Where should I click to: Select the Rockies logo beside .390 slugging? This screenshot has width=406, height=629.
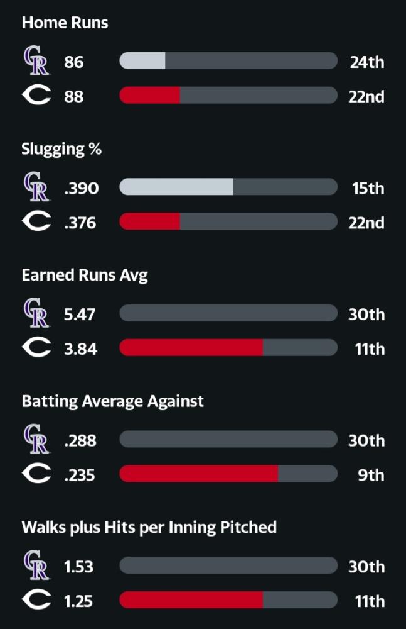click(36, 187)
